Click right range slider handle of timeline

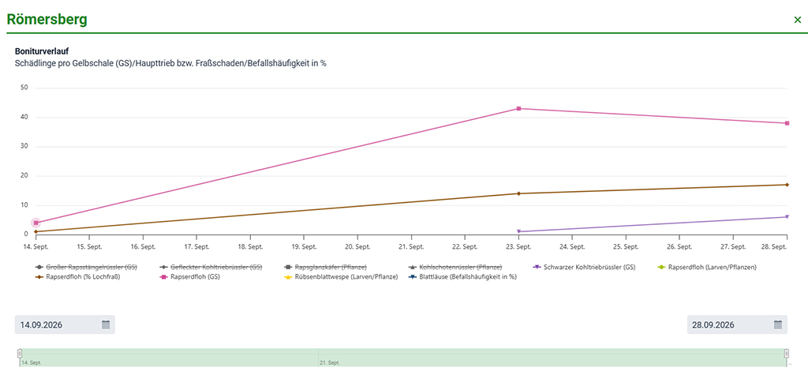(787, 354)
